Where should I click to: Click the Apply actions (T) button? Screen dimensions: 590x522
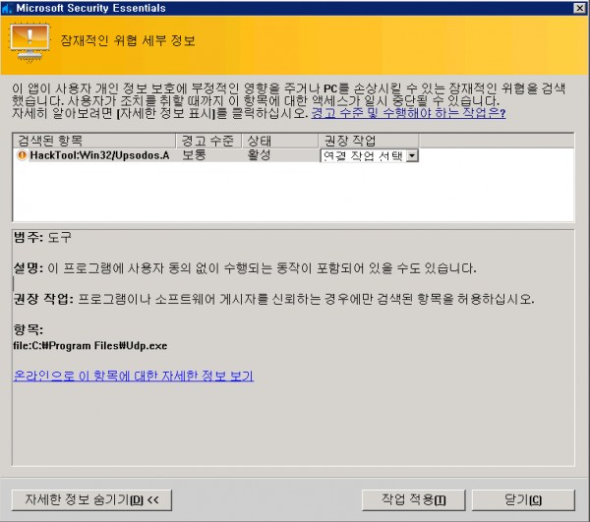tap(414, 499)
